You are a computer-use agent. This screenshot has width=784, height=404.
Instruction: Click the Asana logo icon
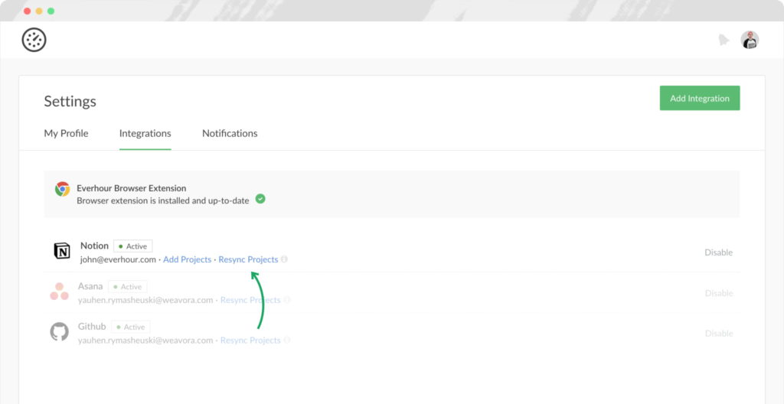point(59,292)
